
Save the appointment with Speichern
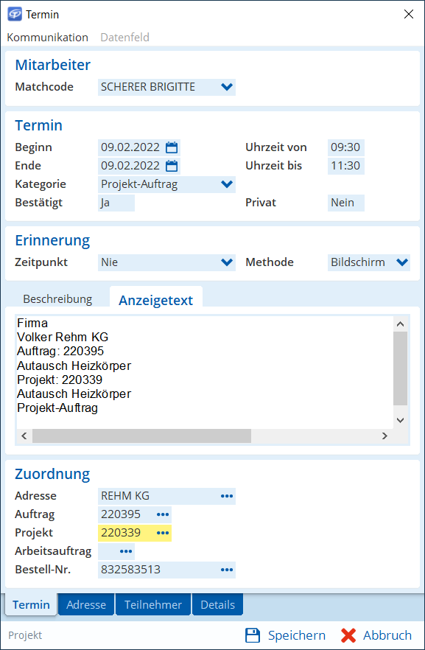tap(285, 635)
